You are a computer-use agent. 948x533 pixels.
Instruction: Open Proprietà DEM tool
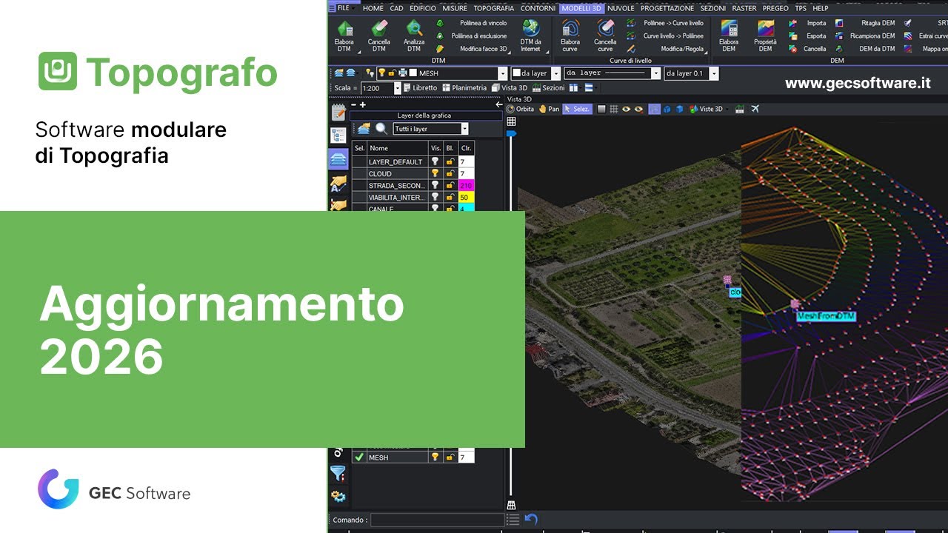point(765,35)
